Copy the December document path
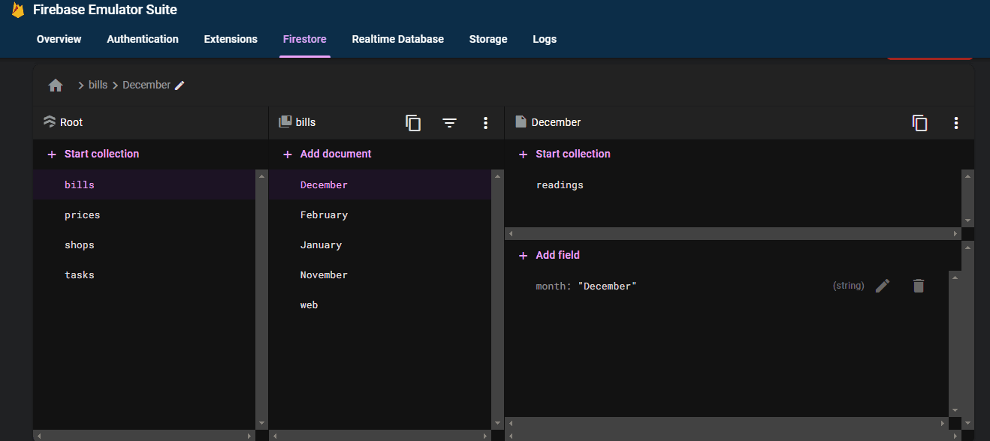This screenshot has width=990, height=441. click(919, 123)
